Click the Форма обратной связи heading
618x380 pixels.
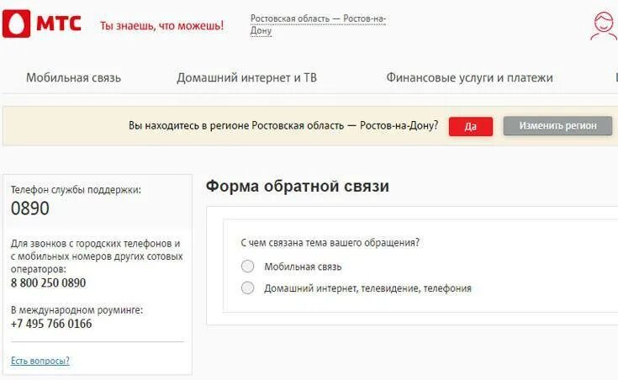297,187
